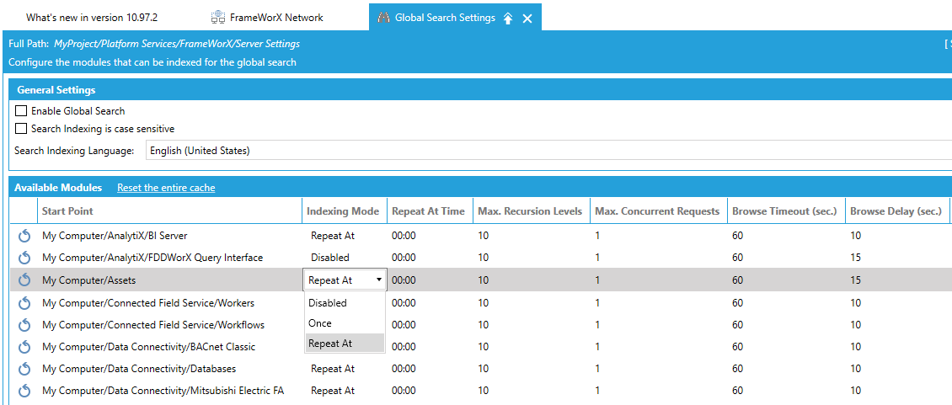This screenshot has height=405, width=952.
Task: Sort by Start Point column header
Action: [x=67, y=211]
